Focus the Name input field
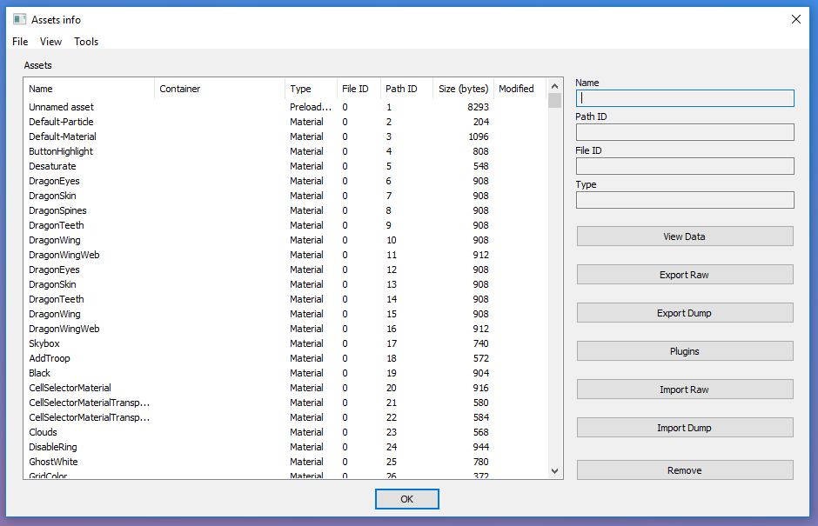 684,98
